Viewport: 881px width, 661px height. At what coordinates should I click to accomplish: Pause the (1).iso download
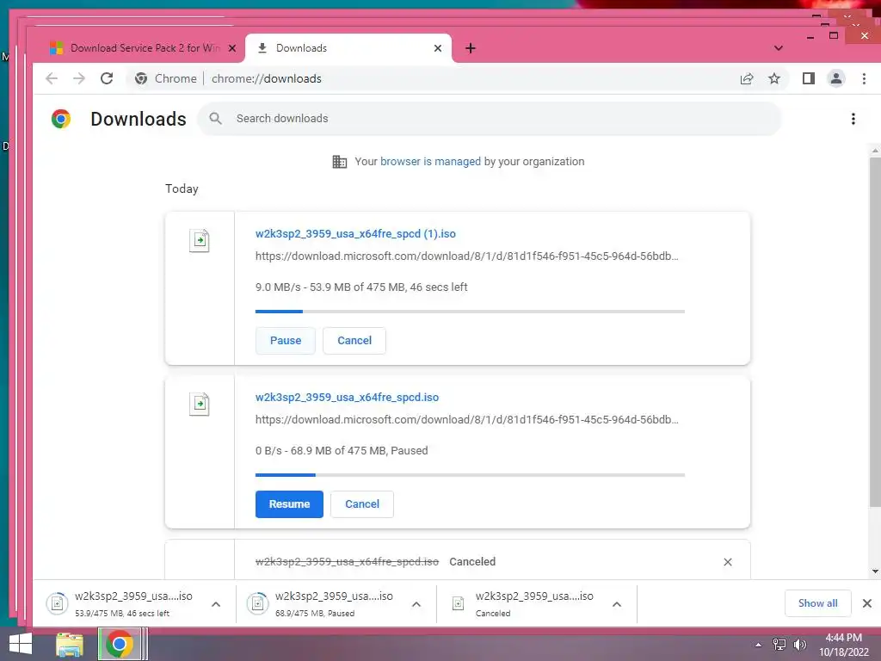286,341
